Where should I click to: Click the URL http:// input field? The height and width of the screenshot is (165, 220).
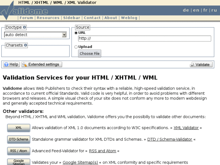pyautogui.click(x=145, y=38)
